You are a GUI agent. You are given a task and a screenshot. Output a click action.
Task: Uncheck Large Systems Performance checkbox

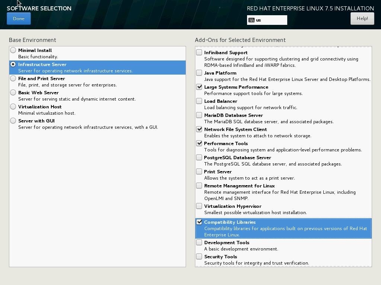click(199, 87)
